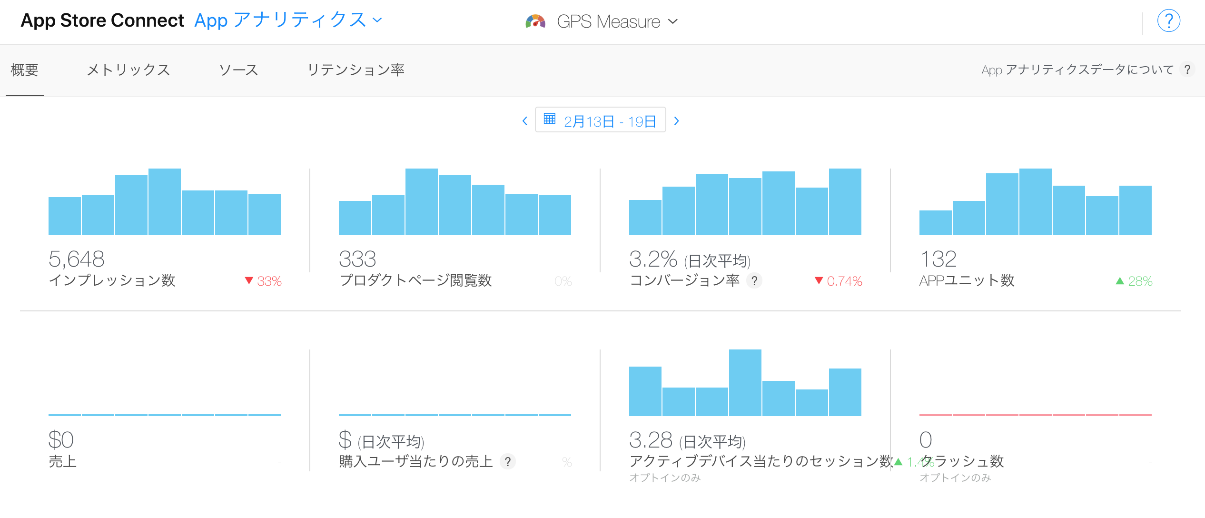
Task: Switch to メトリックス tab
Action: click(128, 70)
